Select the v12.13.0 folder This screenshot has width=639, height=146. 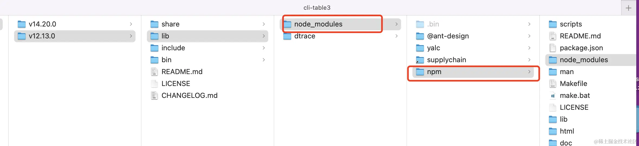(x=42, y=36)
